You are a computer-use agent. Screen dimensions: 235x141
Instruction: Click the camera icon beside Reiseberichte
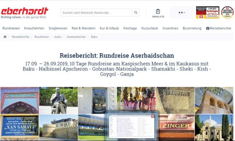(208, 29)
